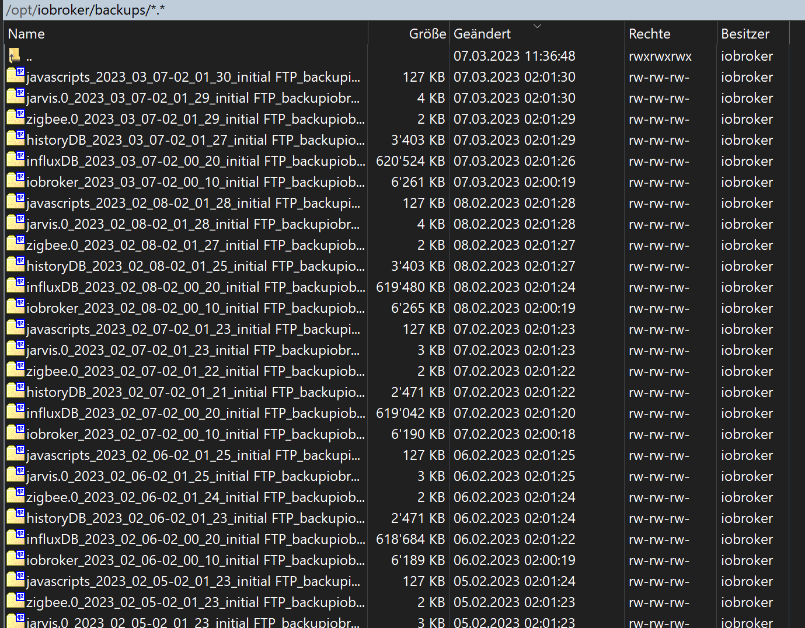Select the 6'265 KB size value
The height and width of the screenshot is (628, 805).
click(x=418, y=308)
